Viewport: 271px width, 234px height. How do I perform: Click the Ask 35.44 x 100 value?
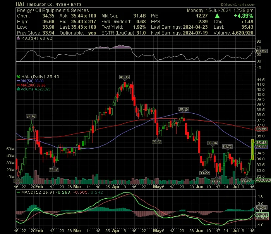[84, 16]
